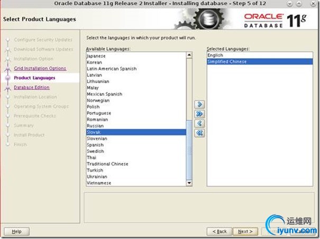Add all languages with double right arrow
320x239 pixels.
199,114
